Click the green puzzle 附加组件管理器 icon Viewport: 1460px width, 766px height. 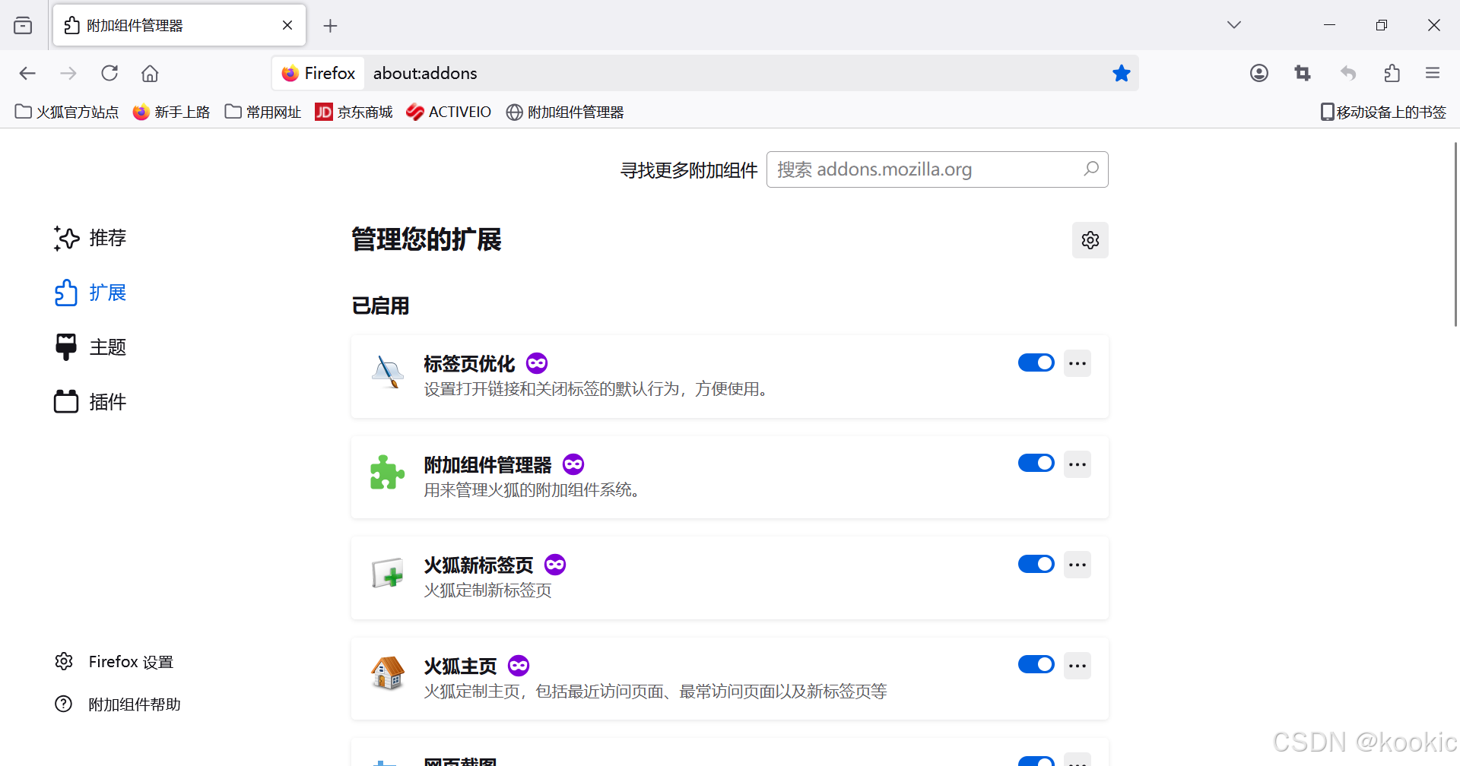point(388,473)
